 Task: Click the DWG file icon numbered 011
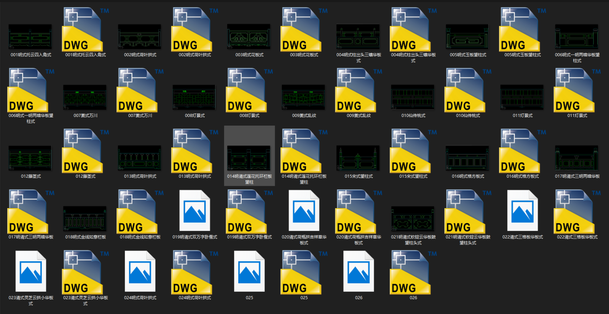pos(574,90)
